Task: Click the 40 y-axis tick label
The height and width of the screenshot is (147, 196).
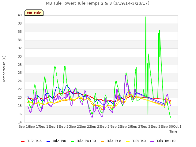Action: click(x=20, y=15)
